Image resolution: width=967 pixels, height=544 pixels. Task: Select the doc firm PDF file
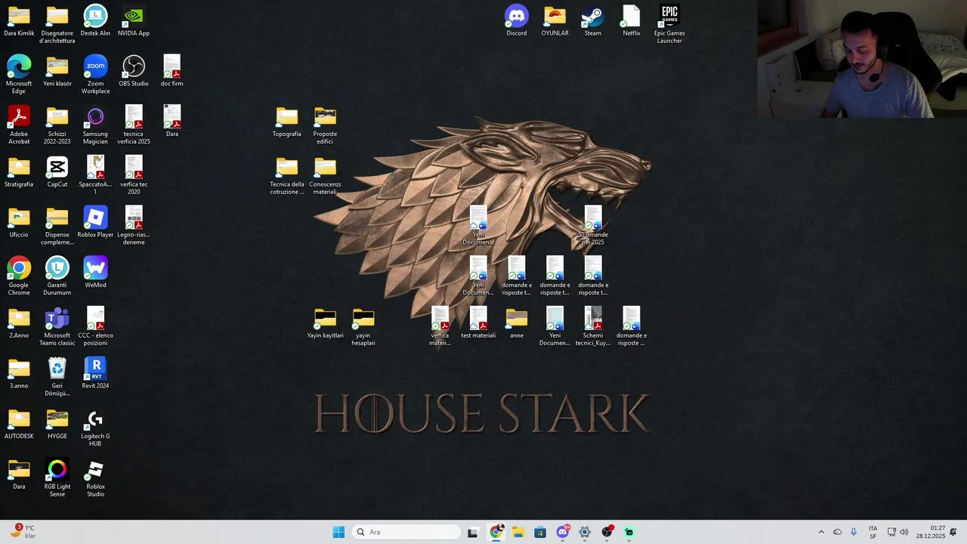[x=172, y=70]
